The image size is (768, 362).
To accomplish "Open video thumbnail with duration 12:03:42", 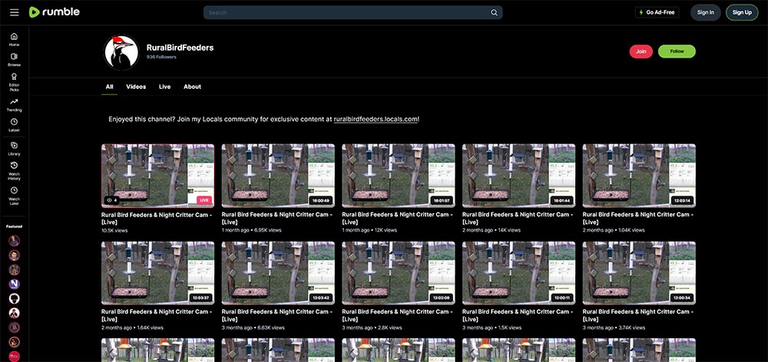I will coord(278,273).
